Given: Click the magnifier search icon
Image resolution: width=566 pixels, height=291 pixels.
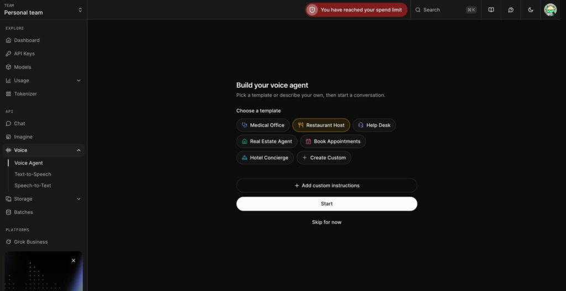Looking at the screenshot, I should 418,10.
